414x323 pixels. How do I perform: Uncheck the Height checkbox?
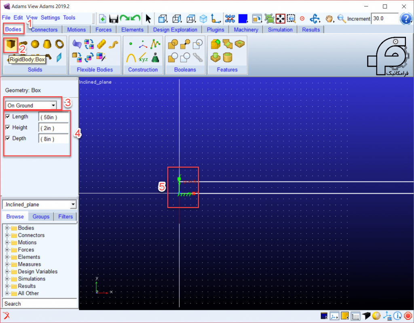click(8, 127)
